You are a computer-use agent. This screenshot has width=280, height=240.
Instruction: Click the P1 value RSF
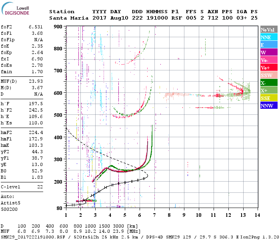[177, 18]
